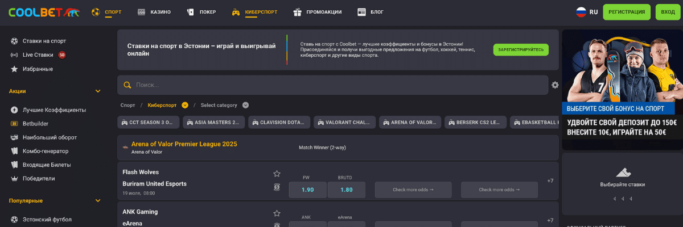Screen dimensions: 683x227
Task: Click the Спорт breadcrumb link
Action: tap(128, 105)
